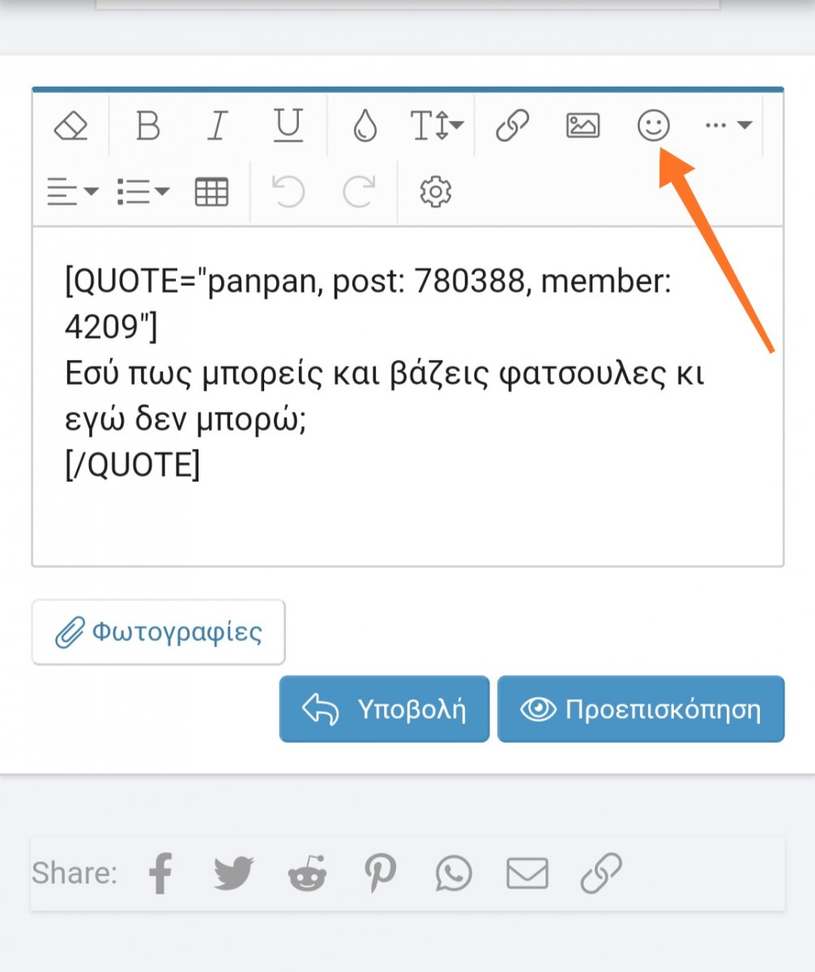
Task: Attach files with Φωτογραφίες button
Action: point(159,633)
